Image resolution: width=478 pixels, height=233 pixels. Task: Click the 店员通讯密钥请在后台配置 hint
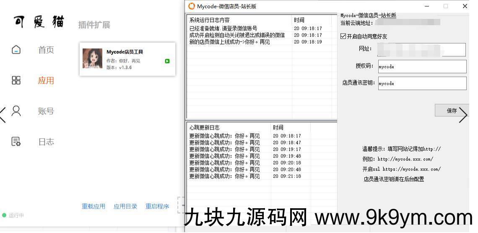(394, 179)
